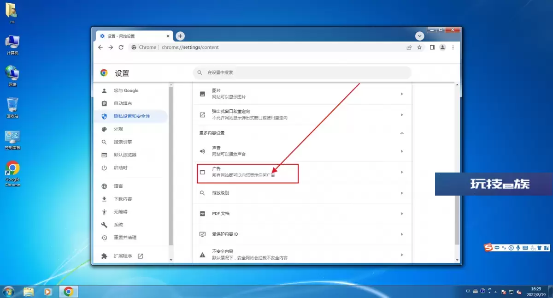
Task: Click the arrow at right of 声音 row
Action: pyautogui.click(x=402, y=151)
